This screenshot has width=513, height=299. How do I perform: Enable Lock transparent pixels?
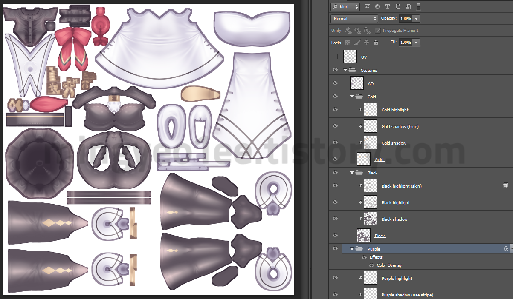(348, 43)
